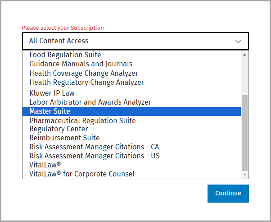Select Health Coverage Change Analyzer

131,73
